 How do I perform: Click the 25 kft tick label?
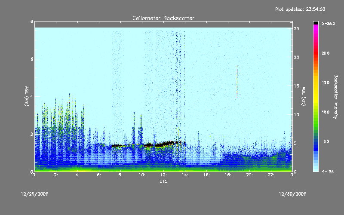tap(296, 29)
